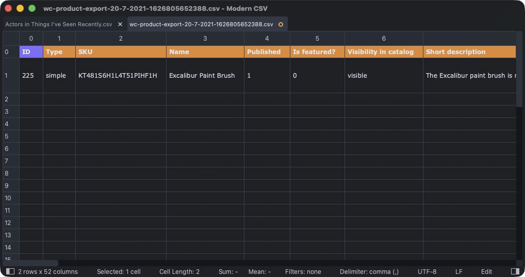Select the short description text cell

pyautogui.click(x=469, y=76)
